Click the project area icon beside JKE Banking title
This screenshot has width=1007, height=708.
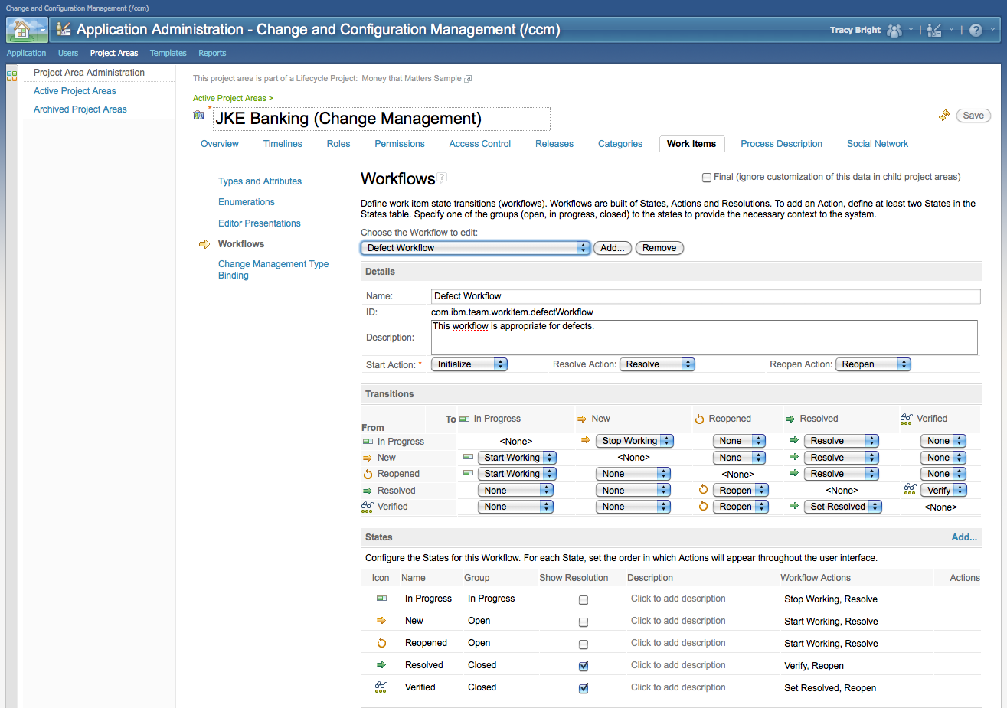(x=199, y=116)
